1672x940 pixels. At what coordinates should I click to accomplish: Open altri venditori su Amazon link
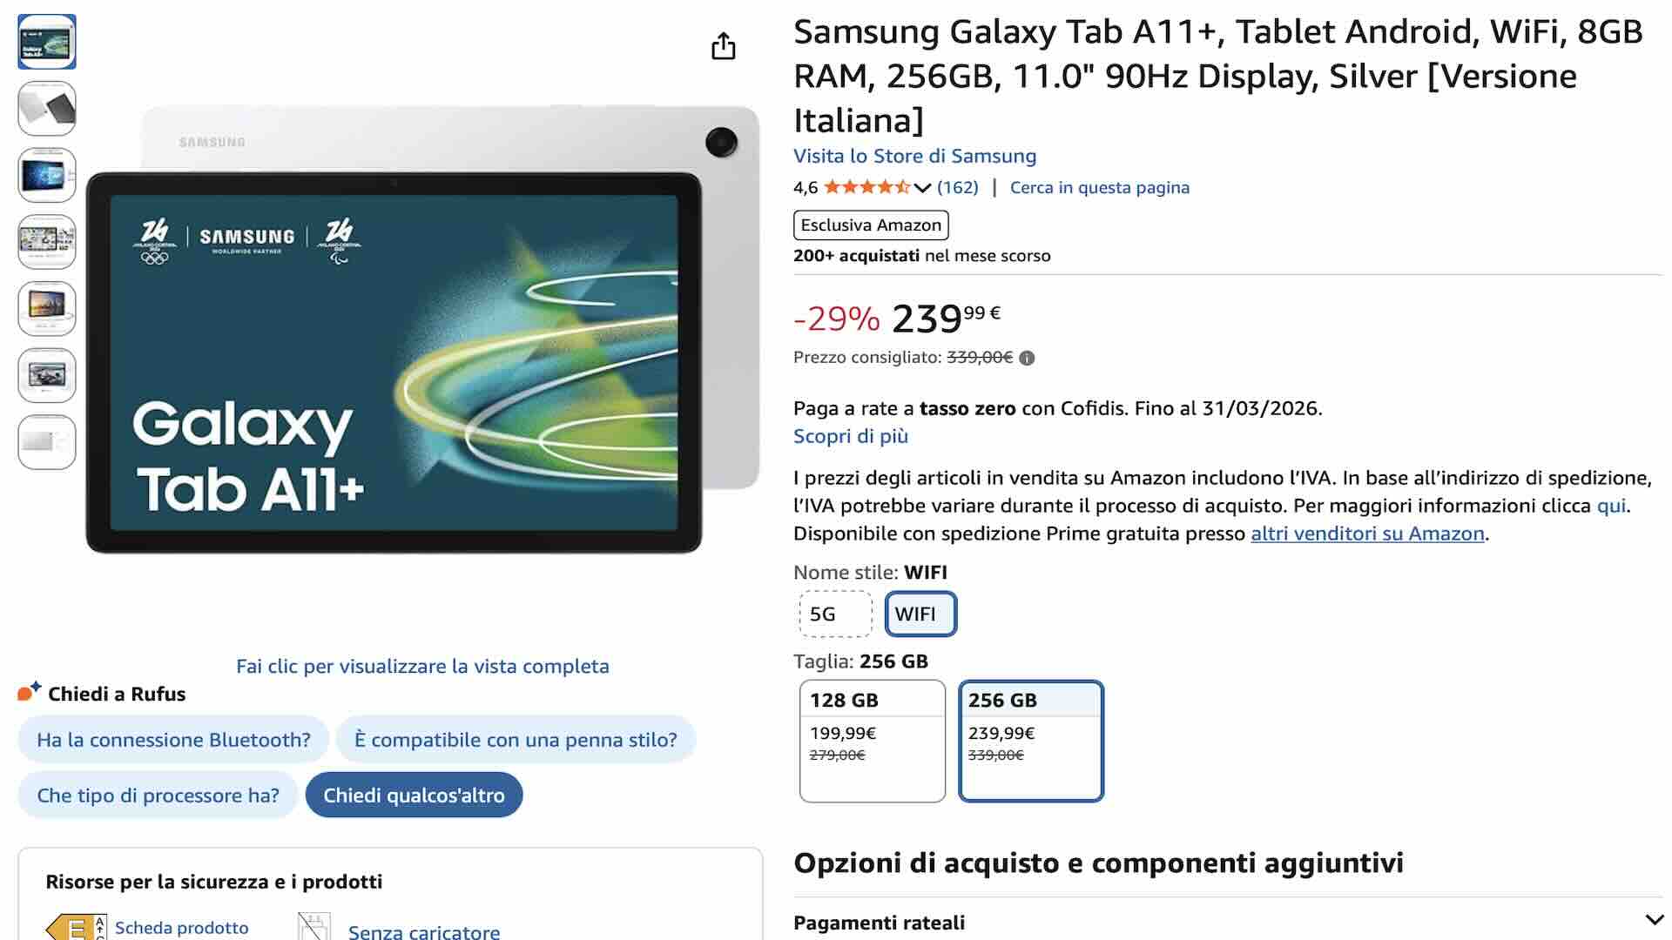[1365, 534]
